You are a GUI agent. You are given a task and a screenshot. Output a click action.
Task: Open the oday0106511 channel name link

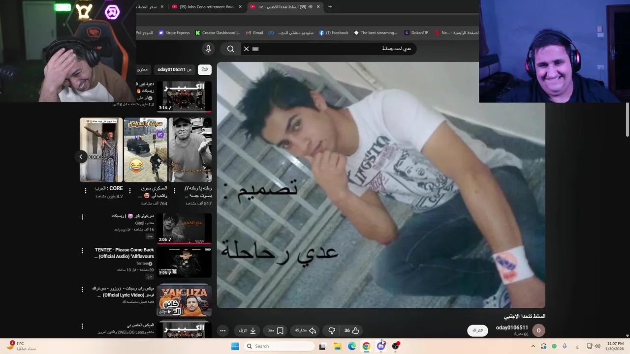tap(512, 327)
